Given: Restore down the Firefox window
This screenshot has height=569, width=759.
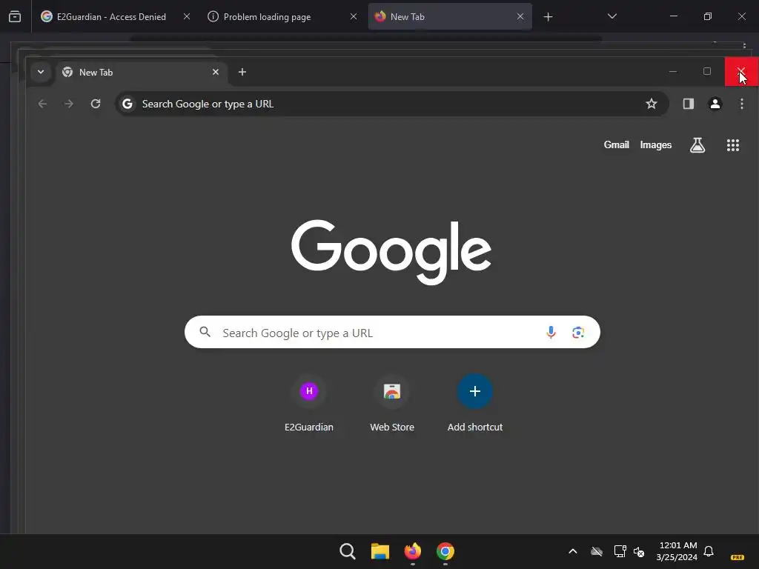Looking at the screenshot, I should (708, 16).
